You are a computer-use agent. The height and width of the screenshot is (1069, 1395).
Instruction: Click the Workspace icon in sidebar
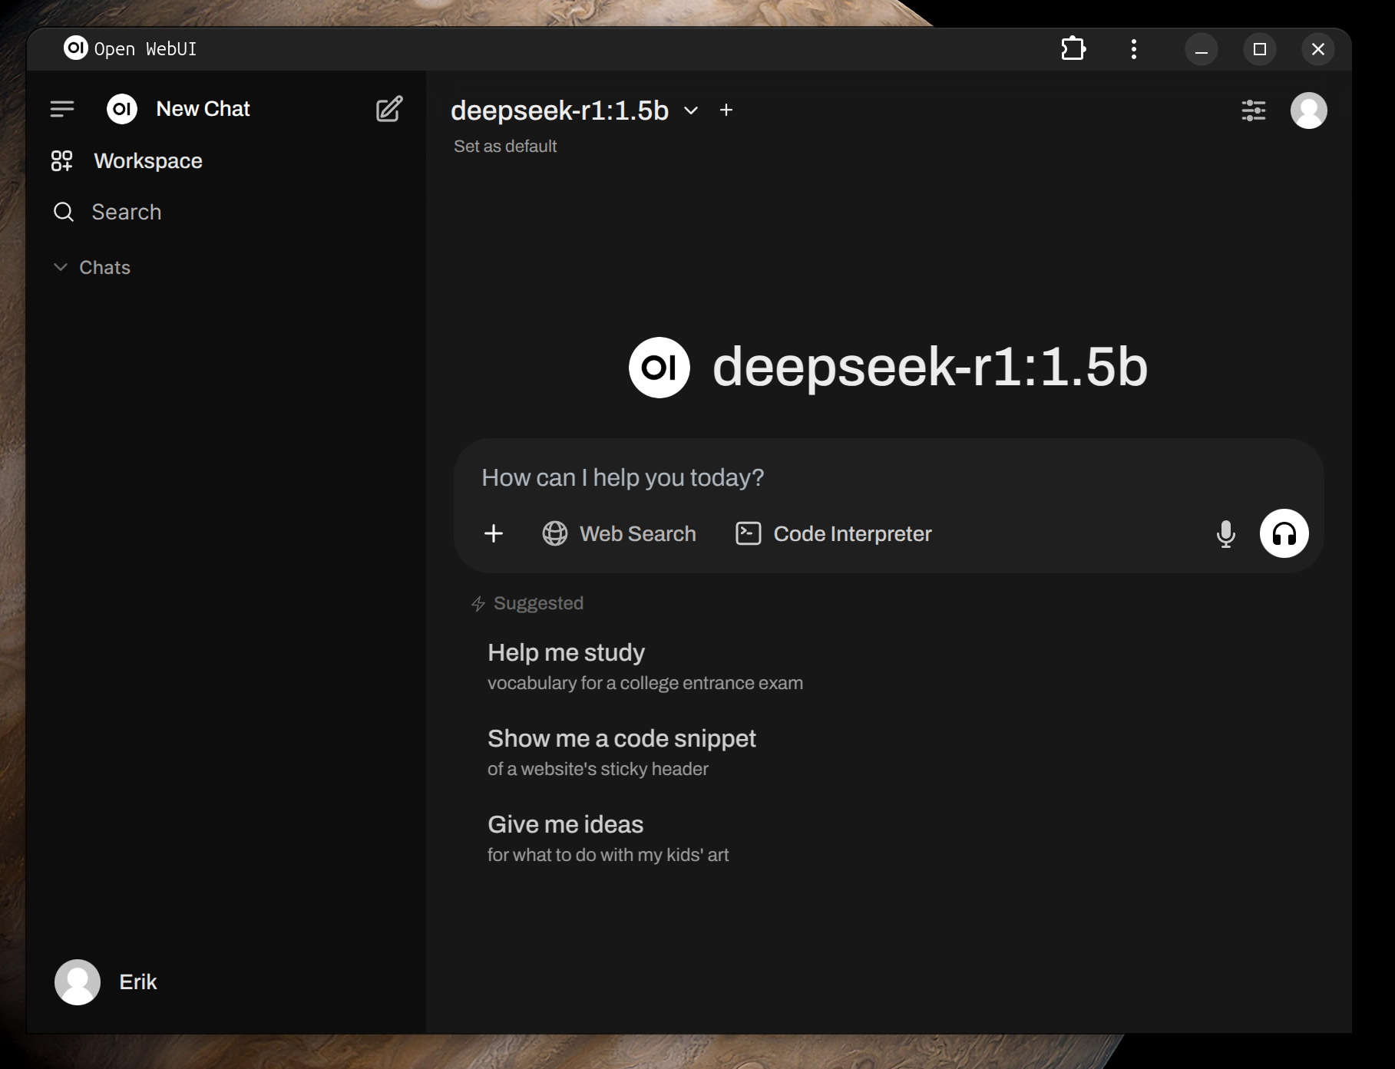62,160
